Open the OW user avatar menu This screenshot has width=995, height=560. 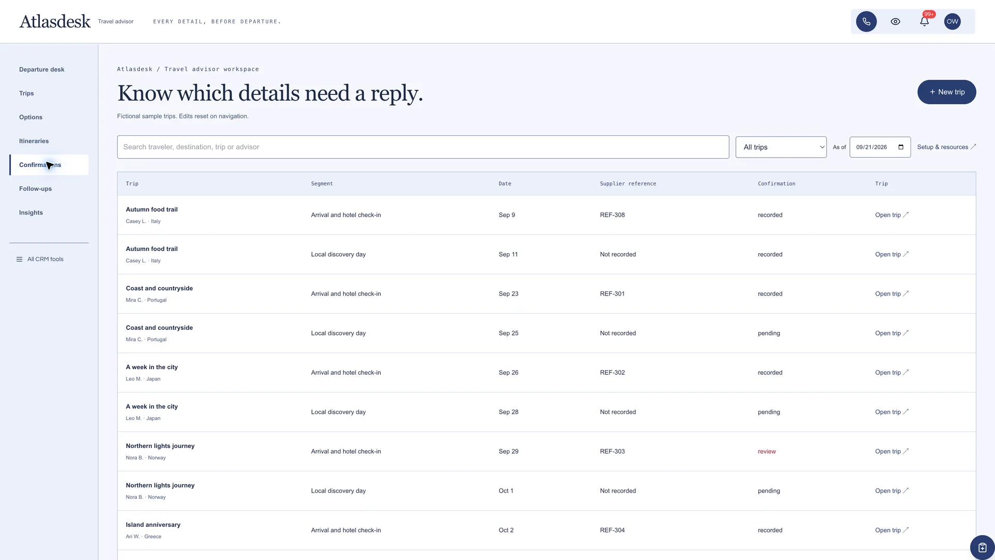(953, 21)
